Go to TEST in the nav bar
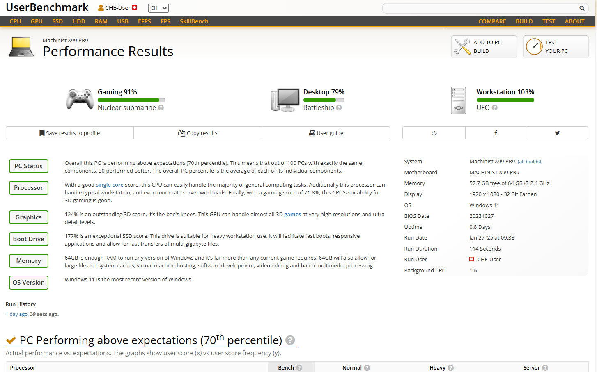This screenshot has height=372, width=597. [x=549, y=21]
